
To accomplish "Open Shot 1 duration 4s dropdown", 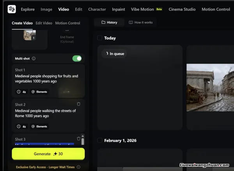I will 22,92.
